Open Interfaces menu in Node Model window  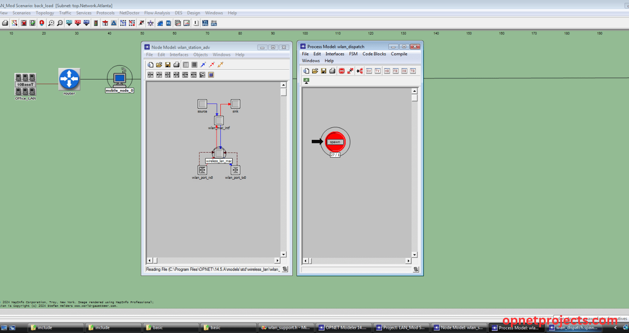tap(179, 55)
